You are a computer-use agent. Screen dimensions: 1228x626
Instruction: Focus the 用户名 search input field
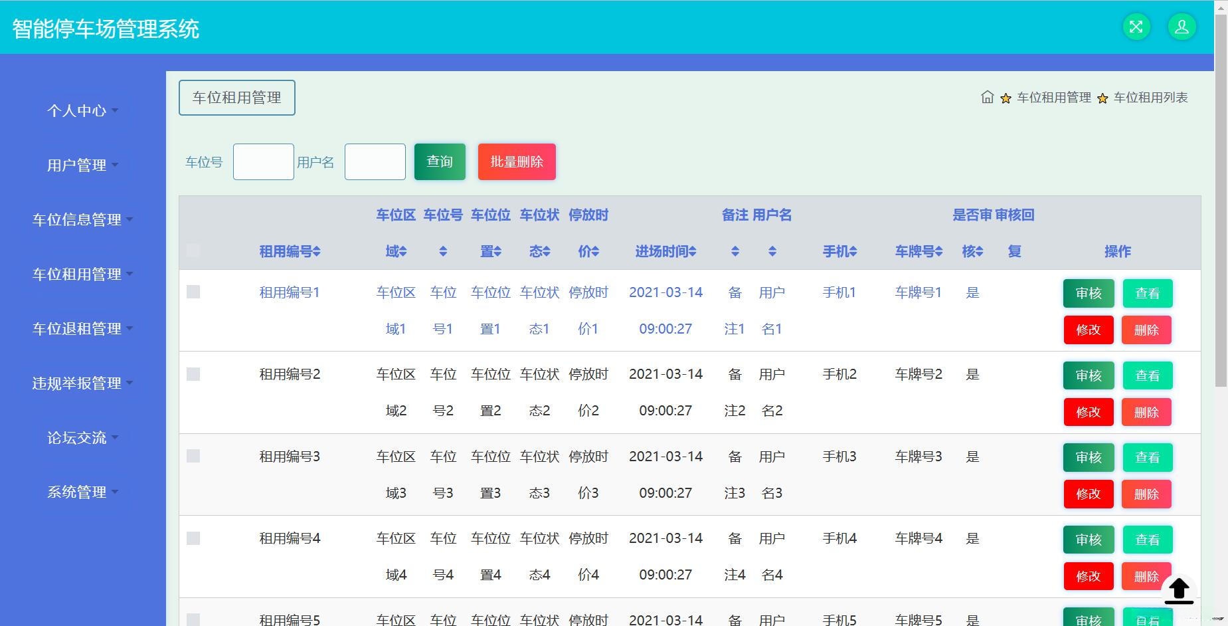click(375, 161)
